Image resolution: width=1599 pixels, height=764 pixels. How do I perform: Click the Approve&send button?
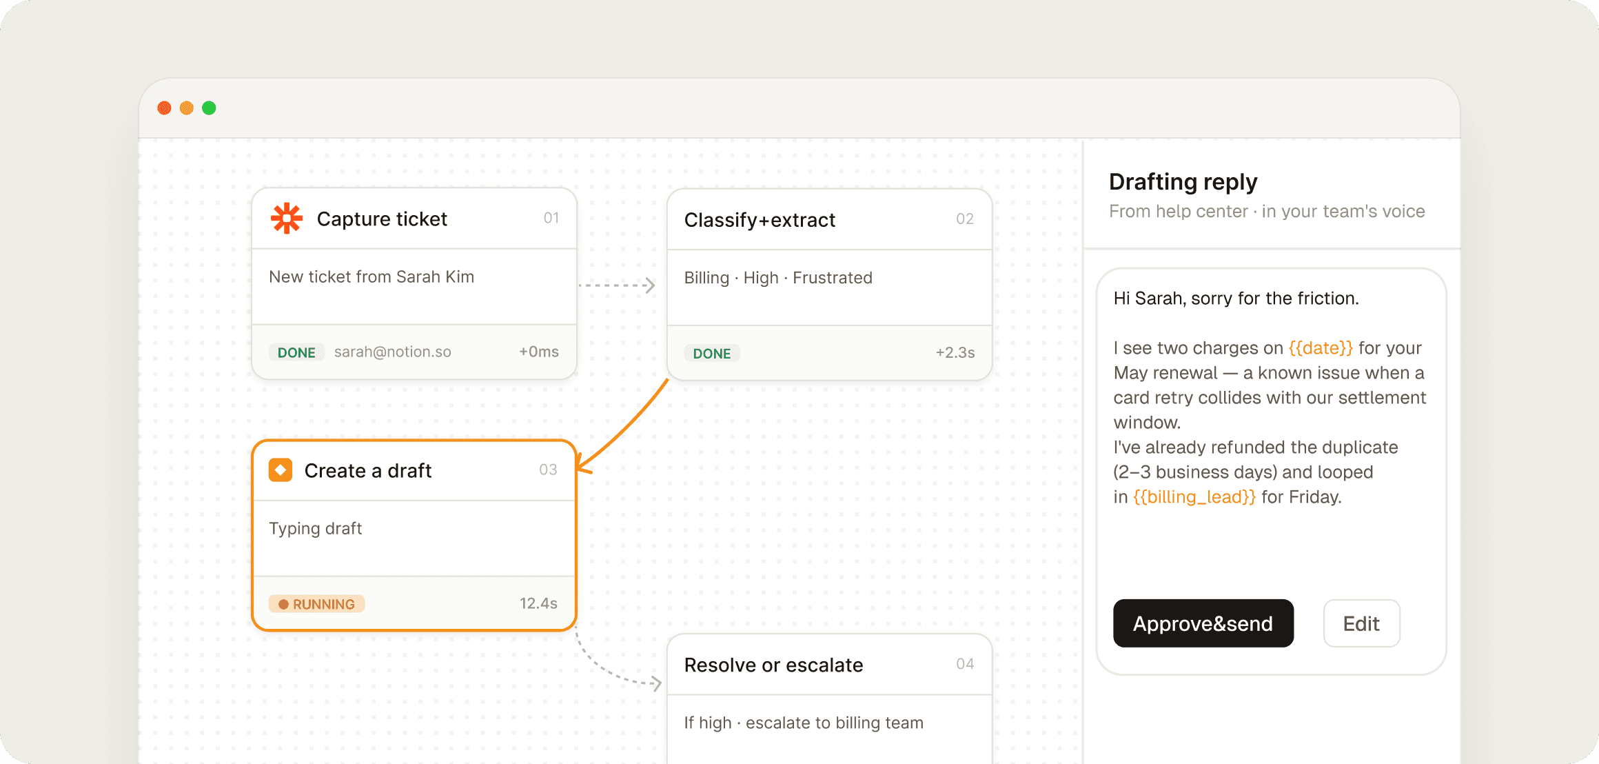1203,623
